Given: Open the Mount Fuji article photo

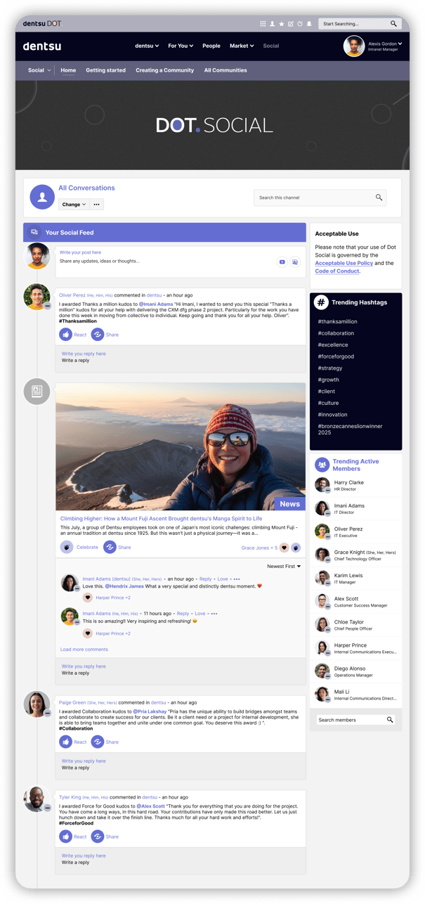Looking at the screenshot, I should point(181,446).
